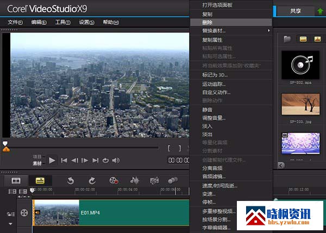Screen dimensions: 326x233
Task: Choose 变速... menu entry
Action: pyautogui.click(x=231, y=194)
